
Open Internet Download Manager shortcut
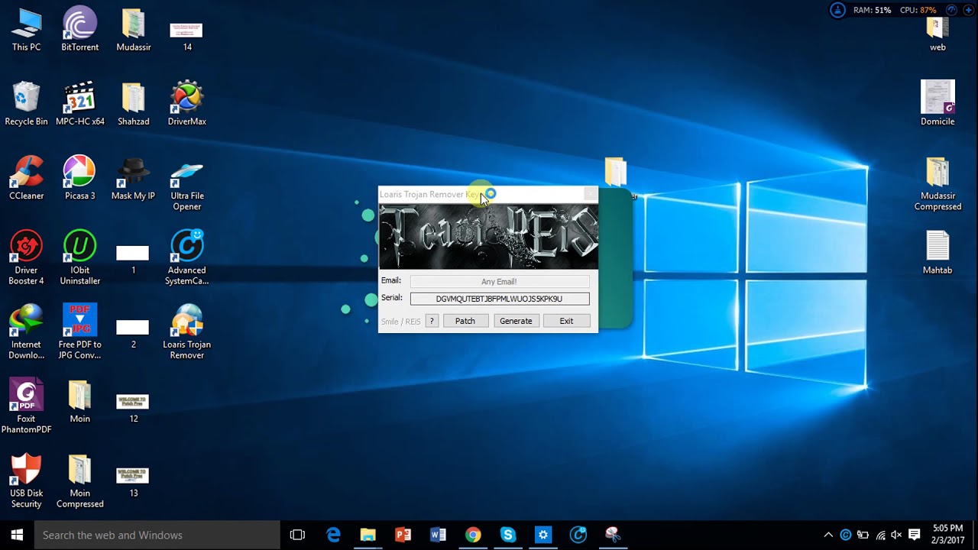pos(26,332)
